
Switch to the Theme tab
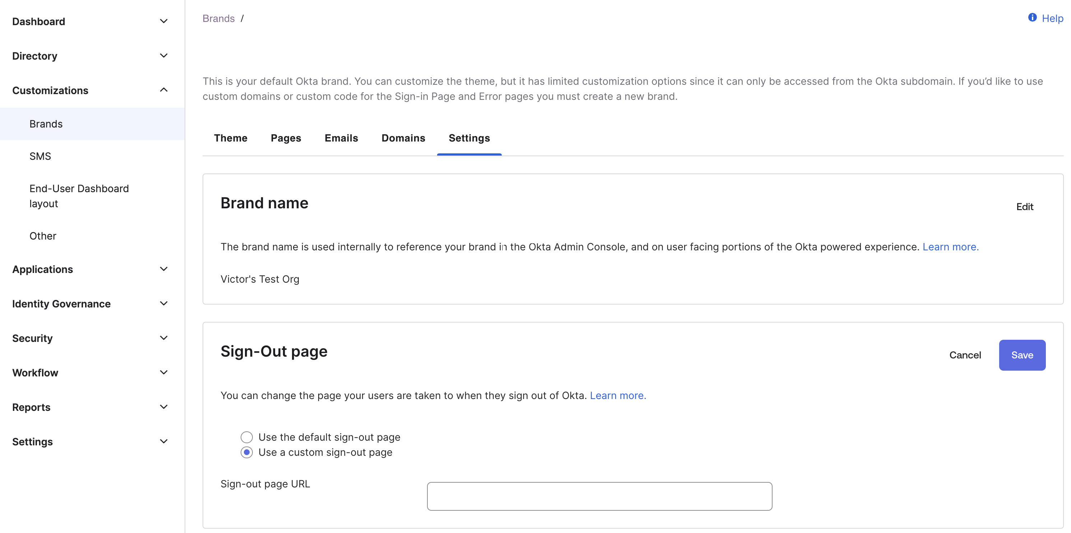(x=230, y=138)
